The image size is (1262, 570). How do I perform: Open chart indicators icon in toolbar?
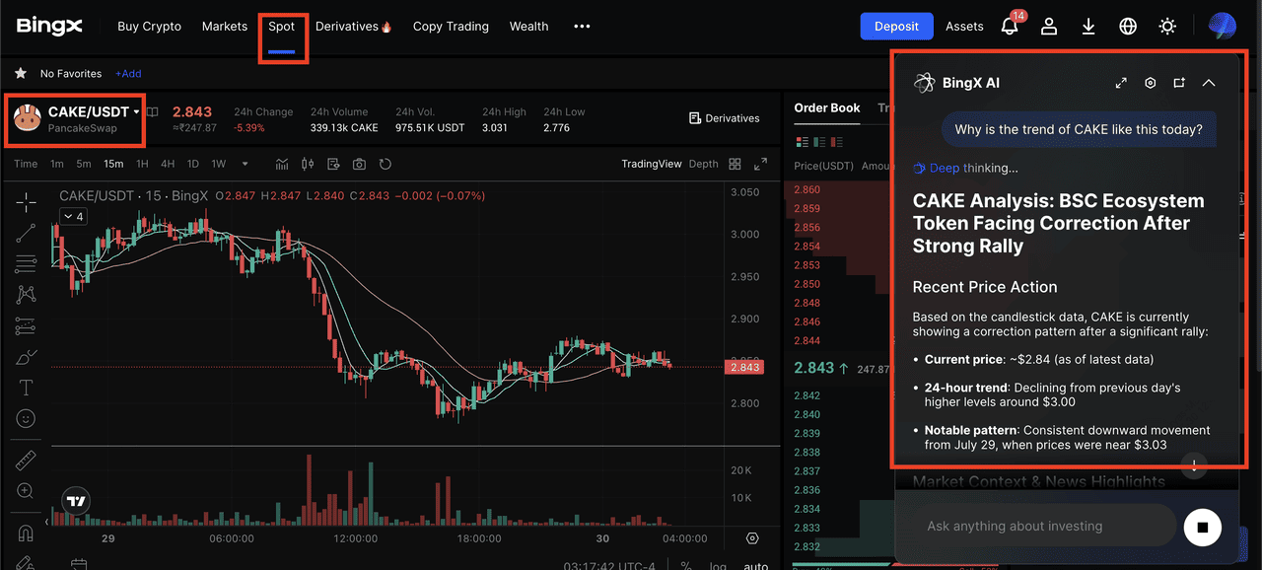point(283,164)
